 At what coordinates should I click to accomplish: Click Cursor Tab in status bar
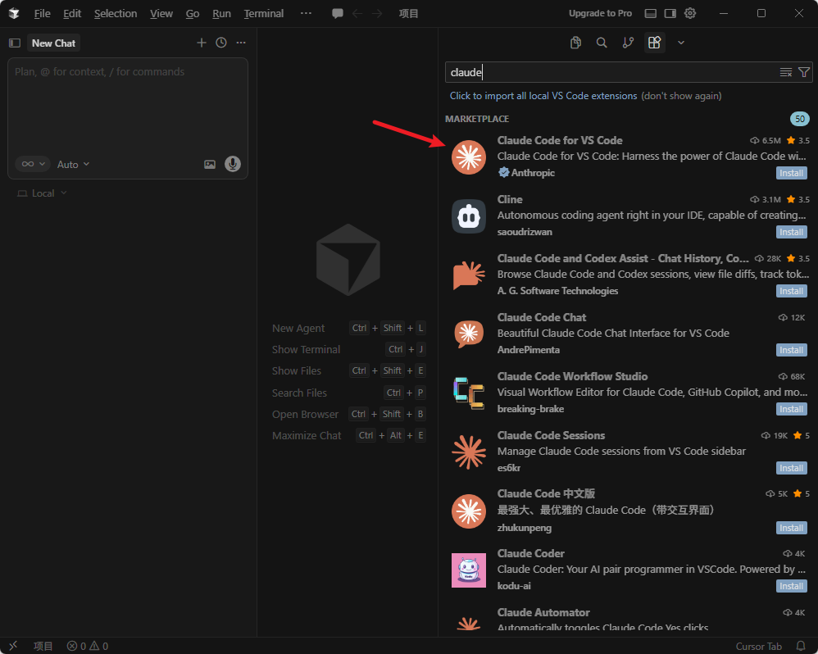pos(758,646)
